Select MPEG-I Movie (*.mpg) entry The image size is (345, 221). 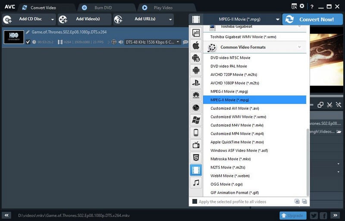254,92
